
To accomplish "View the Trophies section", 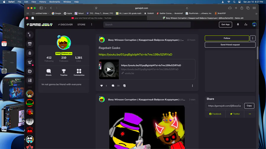I will tap(64, 72).
